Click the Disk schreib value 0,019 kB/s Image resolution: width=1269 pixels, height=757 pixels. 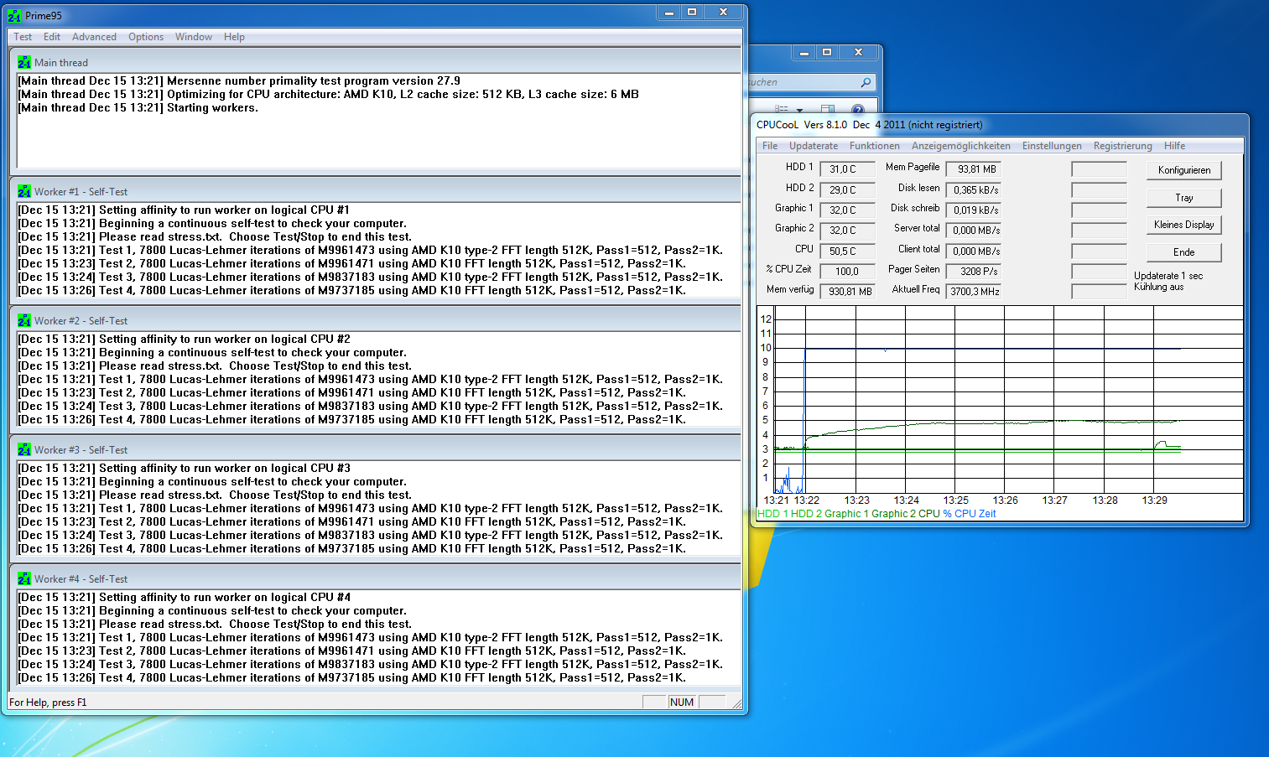[x=974, y=210]
